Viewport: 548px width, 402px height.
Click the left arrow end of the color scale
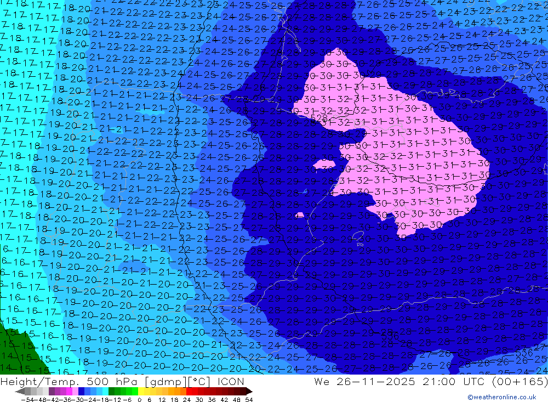20,391
